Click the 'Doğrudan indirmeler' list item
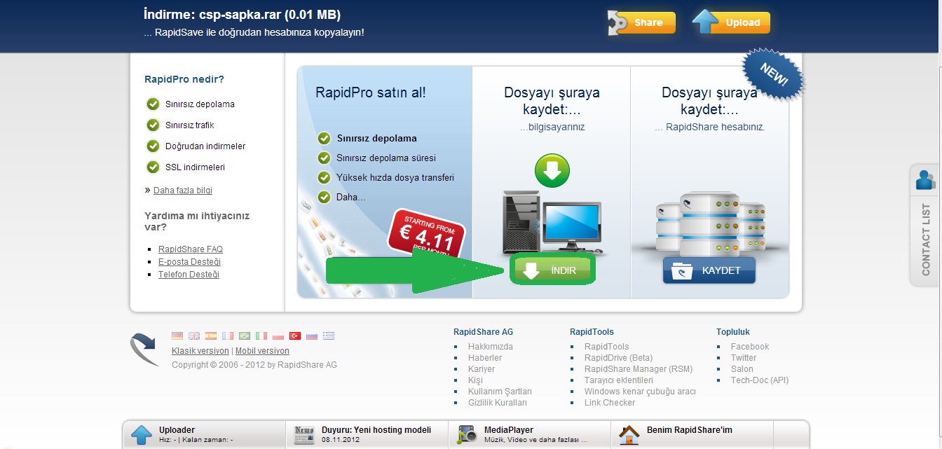 pyautogui.click(x=205, y=146)
